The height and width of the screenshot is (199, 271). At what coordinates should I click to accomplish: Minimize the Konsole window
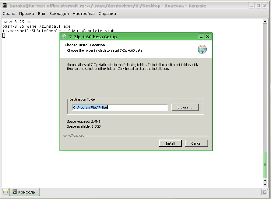(252, 6)
